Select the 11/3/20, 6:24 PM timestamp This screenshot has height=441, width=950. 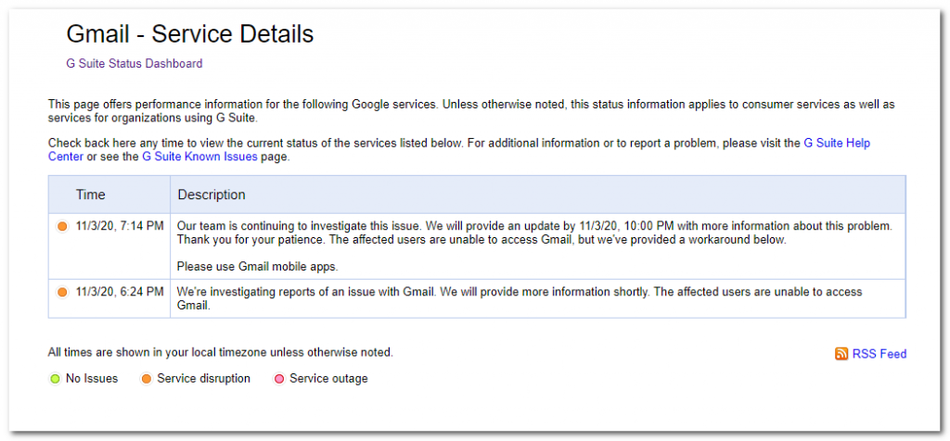tap(120, 293)
